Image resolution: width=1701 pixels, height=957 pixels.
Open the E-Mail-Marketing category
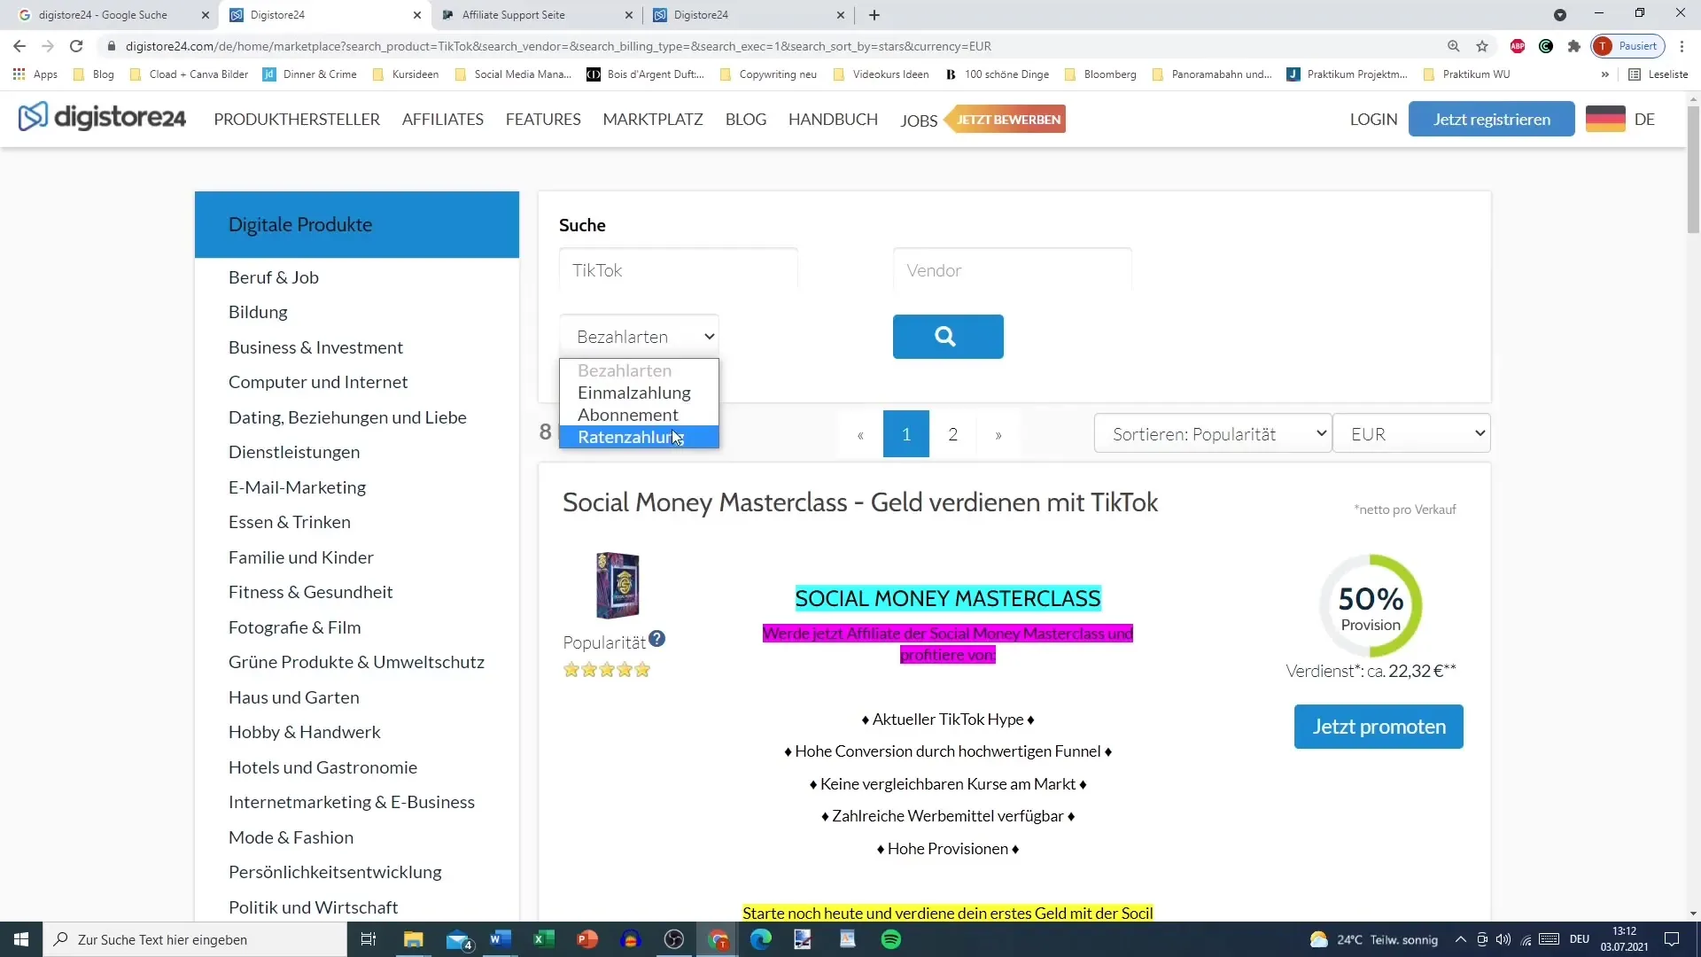pos(297,487)
